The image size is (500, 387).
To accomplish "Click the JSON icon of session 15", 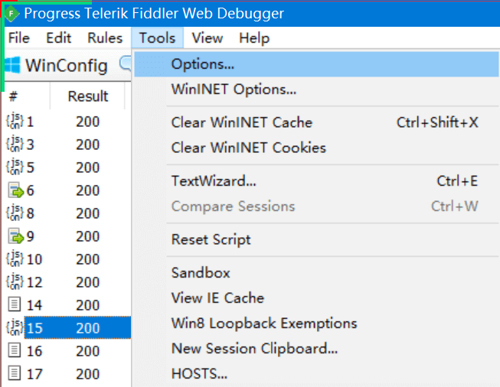I will click(15, 328).
